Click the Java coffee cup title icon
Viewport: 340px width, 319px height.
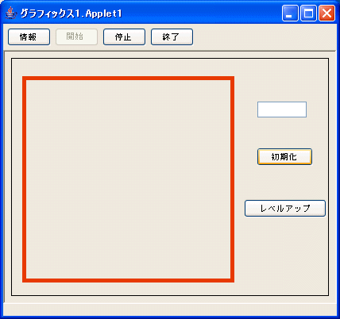(x=10, y=13)
